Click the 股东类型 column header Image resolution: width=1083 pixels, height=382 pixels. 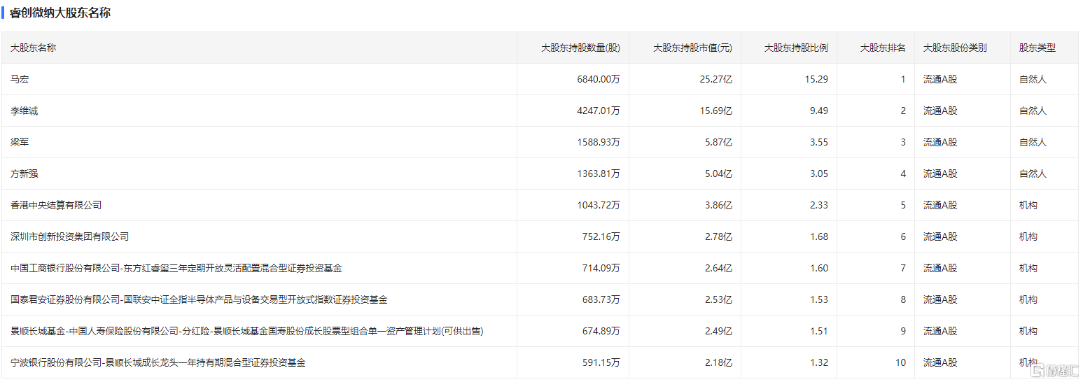click(1037, 48)
